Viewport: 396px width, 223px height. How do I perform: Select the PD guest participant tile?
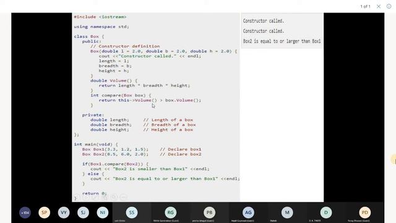tap(365, 212)
